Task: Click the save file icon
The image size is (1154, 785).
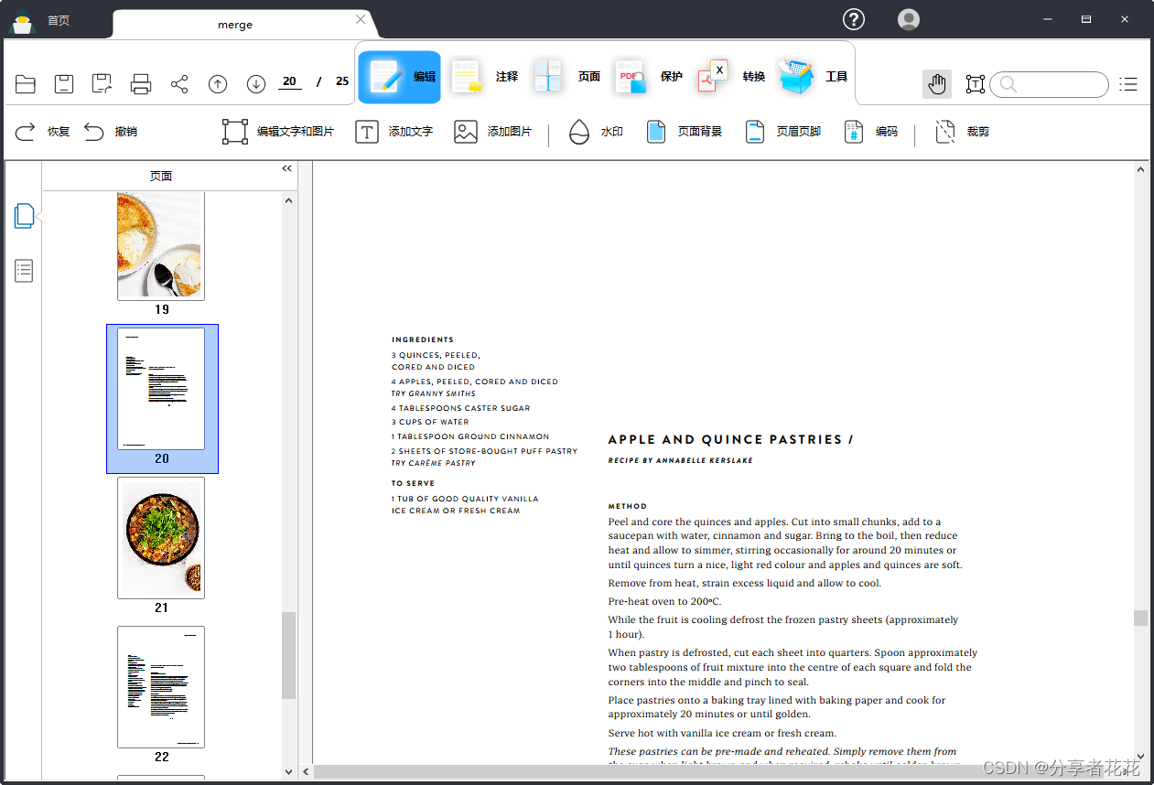Action: tap(64, 84)
